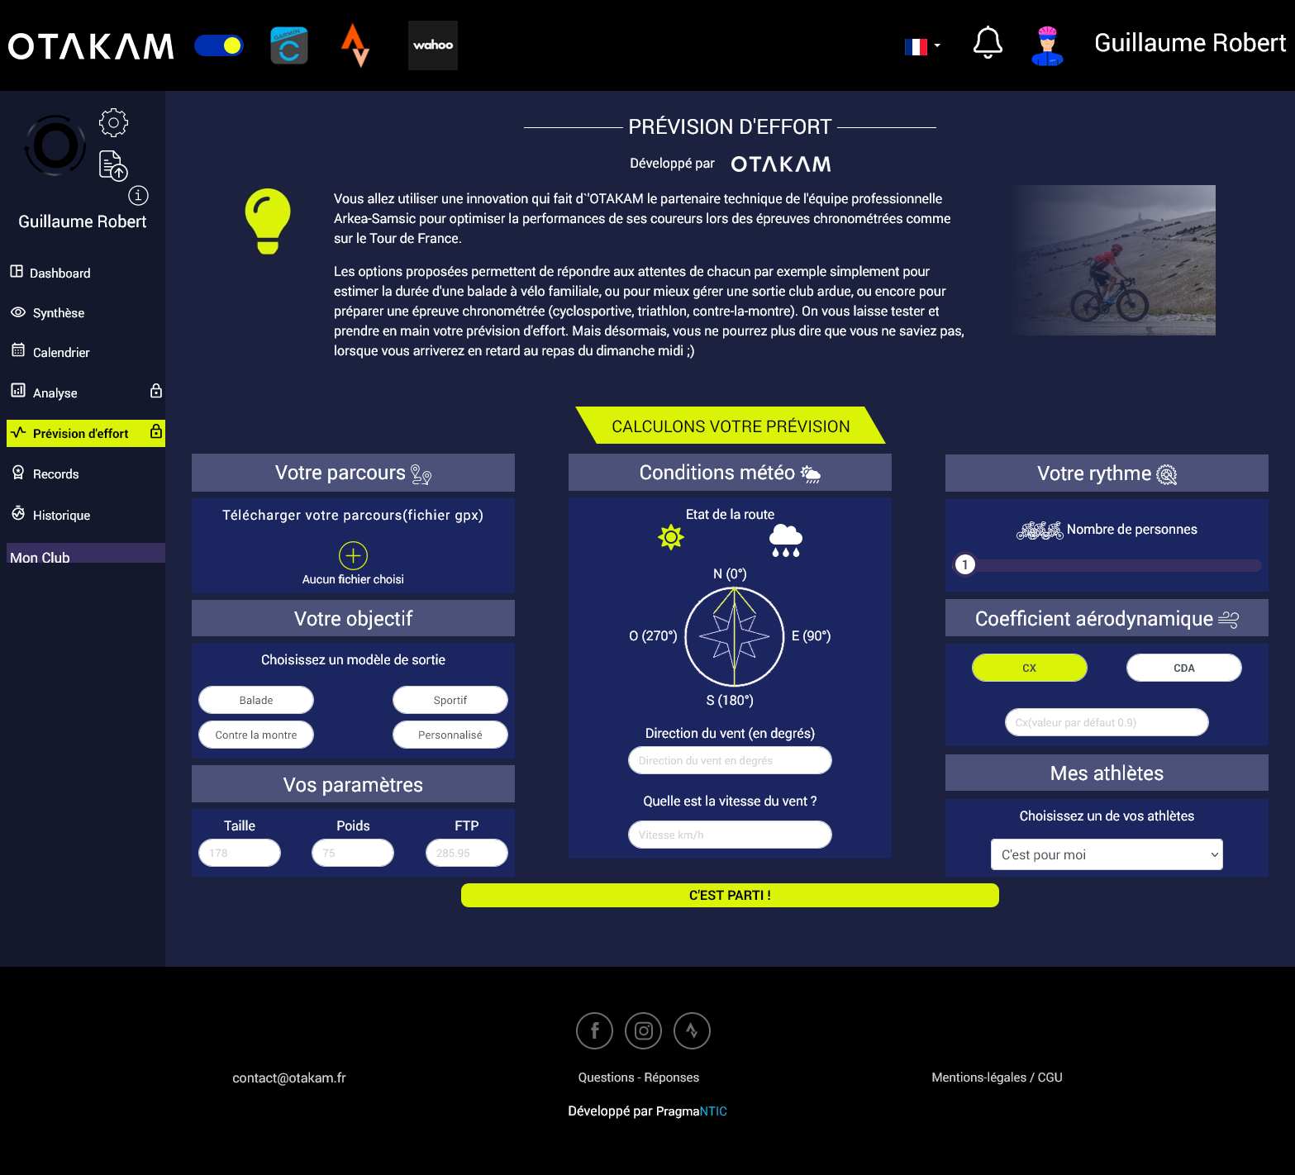The image size is (1295, 1175).
Task: Choose the Balade outing model
Action: coord(256,700)
